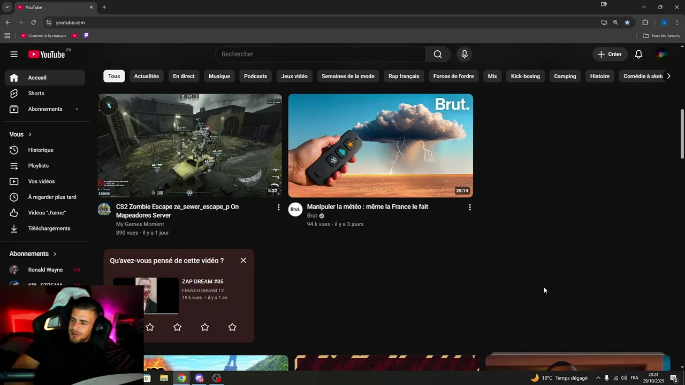Open the YouTube hamburger guide menu
The height and width of the screenshot is (385, 685).
(14, 54)
